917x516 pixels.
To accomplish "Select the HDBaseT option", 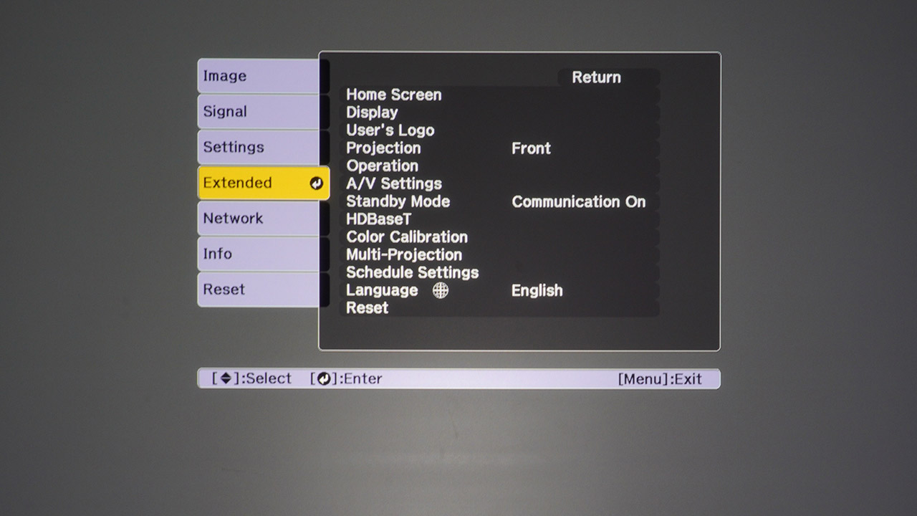I will (379, 219).
